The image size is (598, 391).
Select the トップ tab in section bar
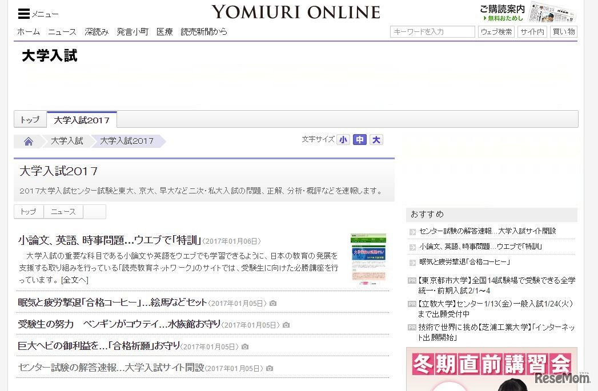(x=30, y=120)
